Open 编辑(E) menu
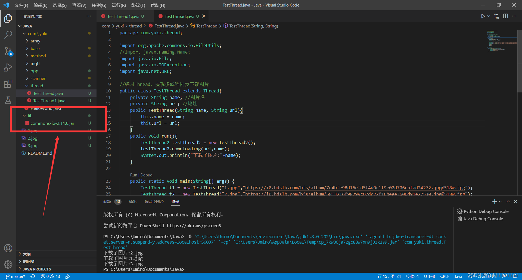This screenshot has height=280, width=522. click(x=41, y=5)
